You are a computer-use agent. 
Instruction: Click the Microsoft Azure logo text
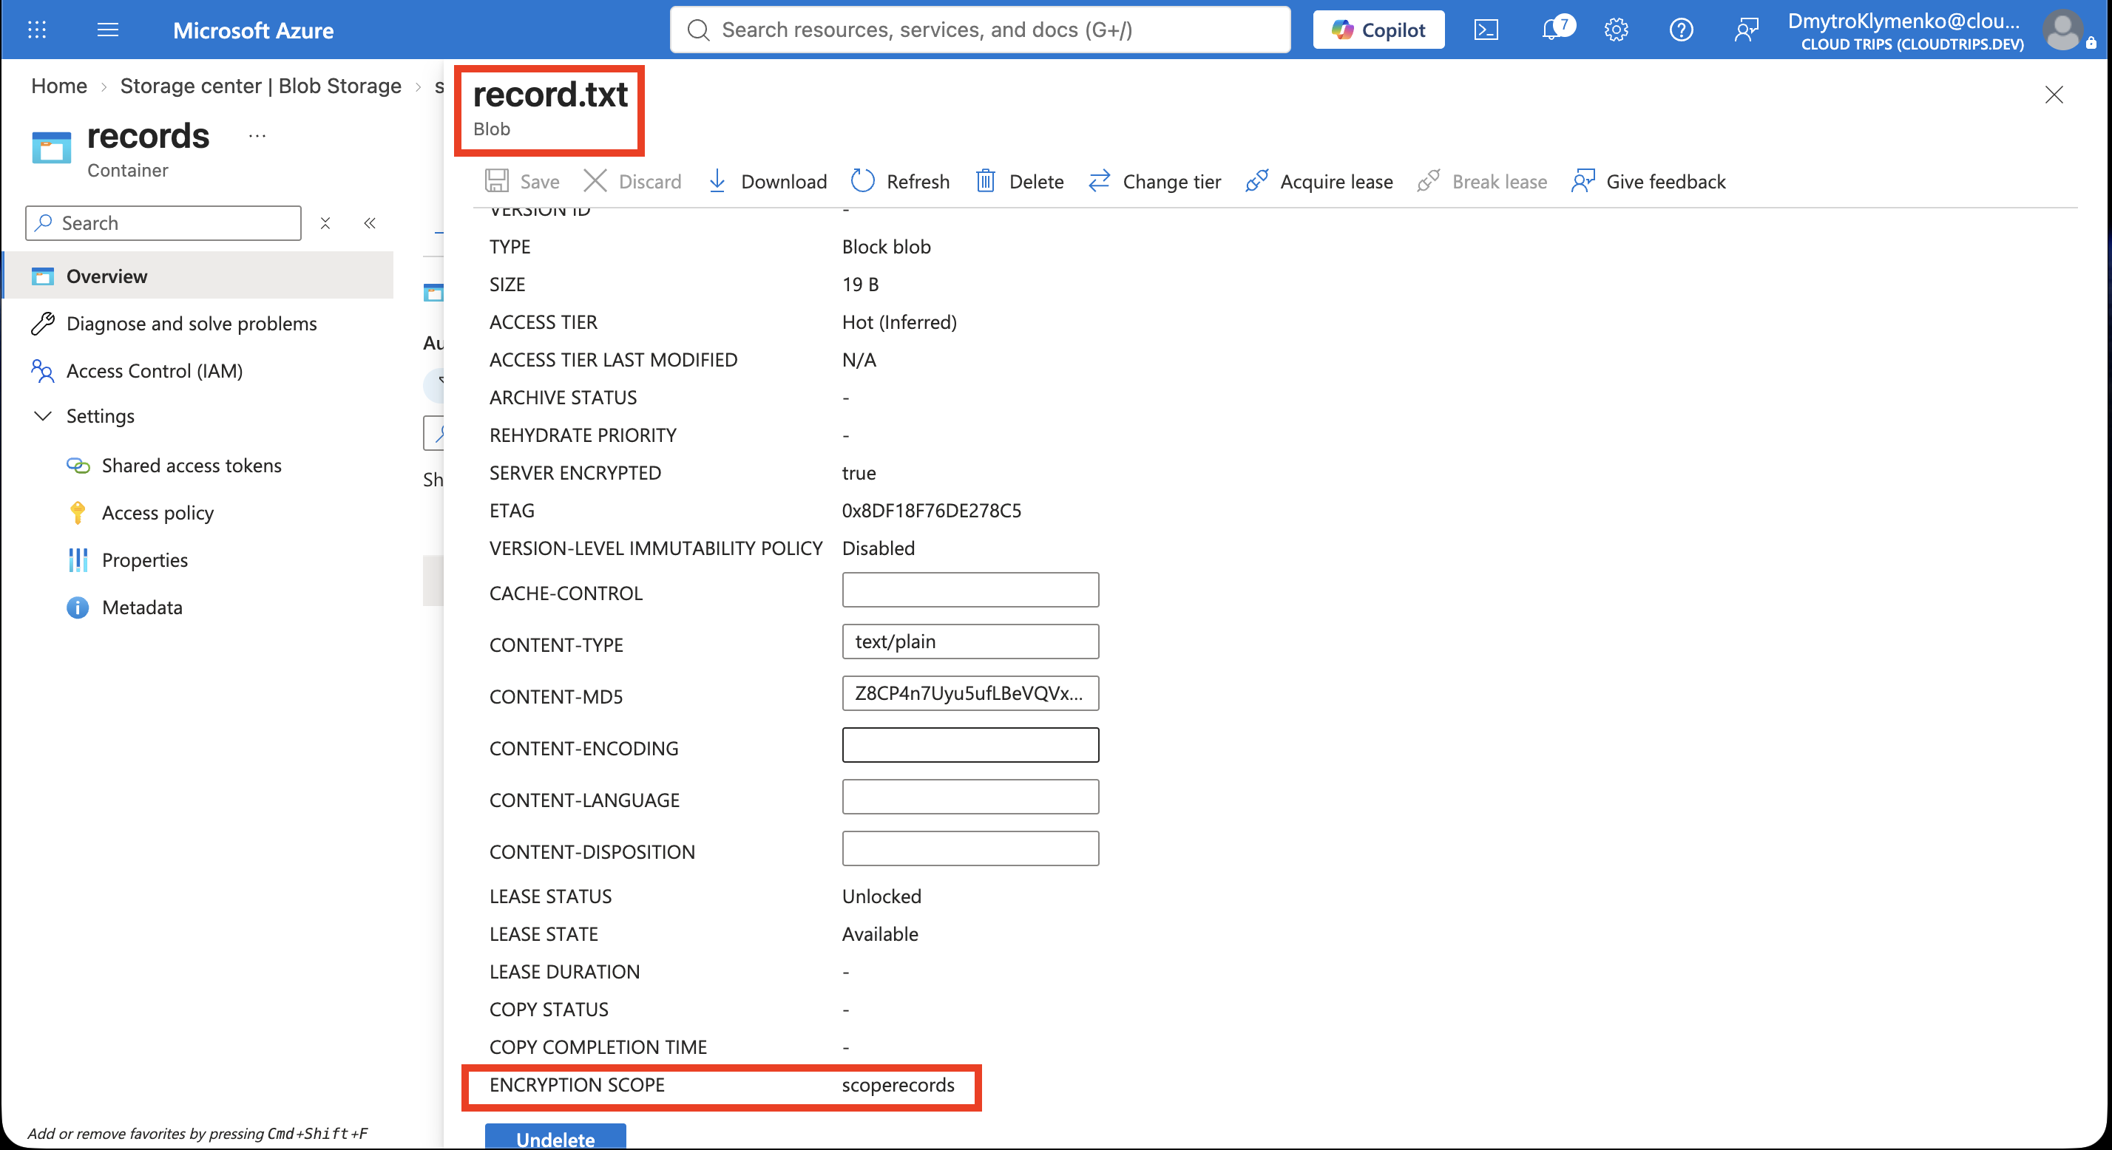pos(254,30)
